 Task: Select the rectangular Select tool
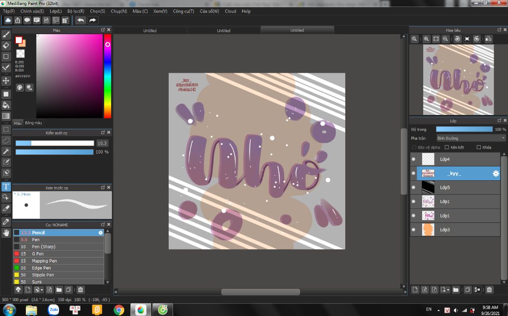6,129
